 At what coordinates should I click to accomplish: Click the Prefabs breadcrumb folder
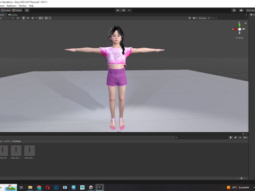(17, 141)
